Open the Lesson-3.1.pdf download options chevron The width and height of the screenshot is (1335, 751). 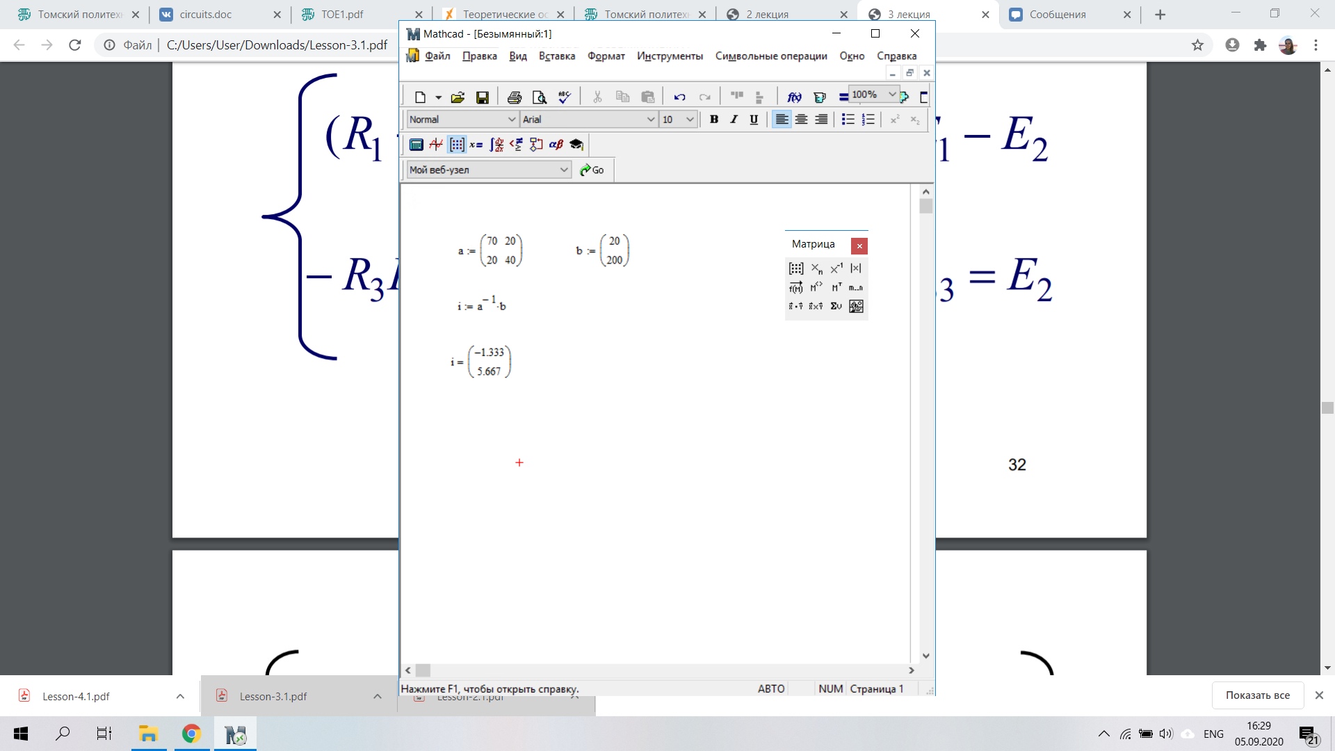[377, 696]
